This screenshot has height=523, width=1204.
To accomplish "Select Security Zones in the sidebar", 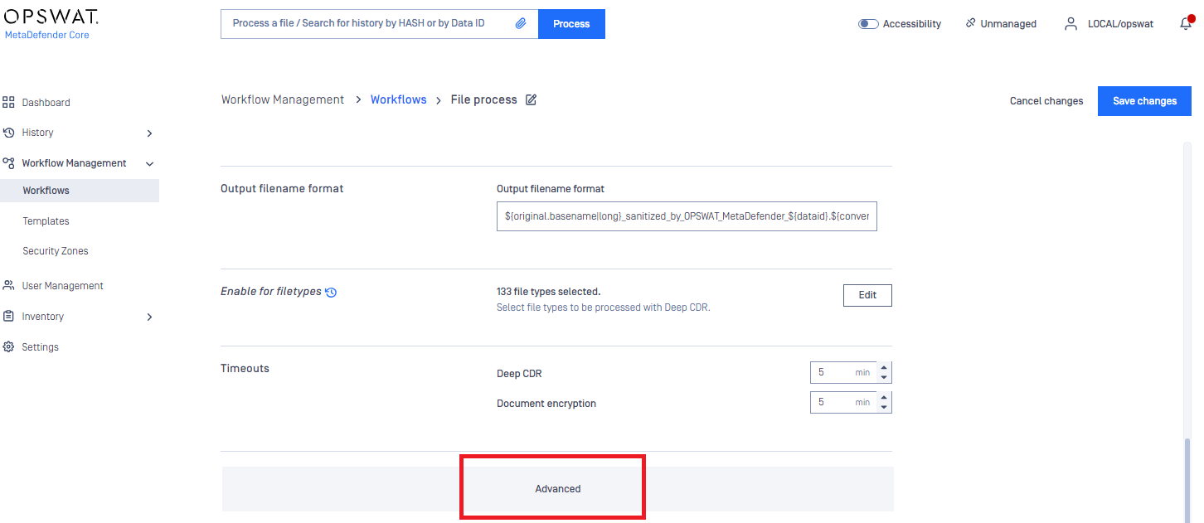I will [55, 251].
